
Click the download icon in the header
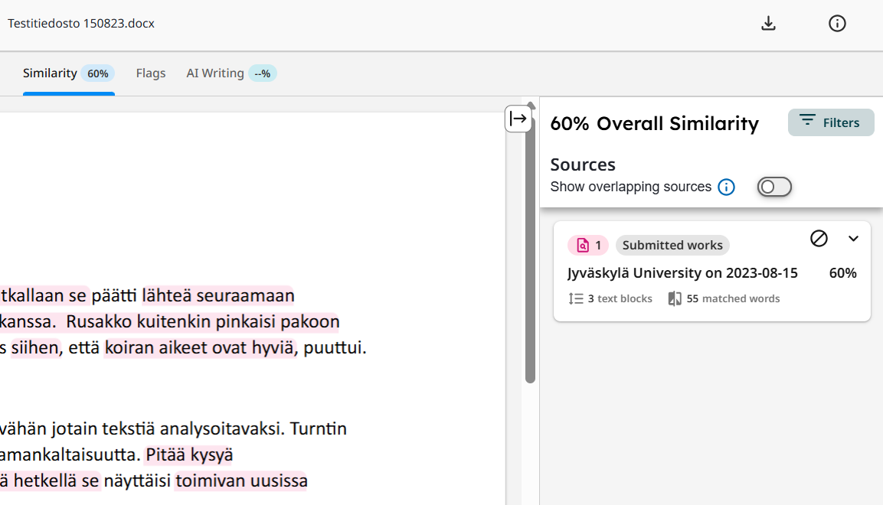768,24
